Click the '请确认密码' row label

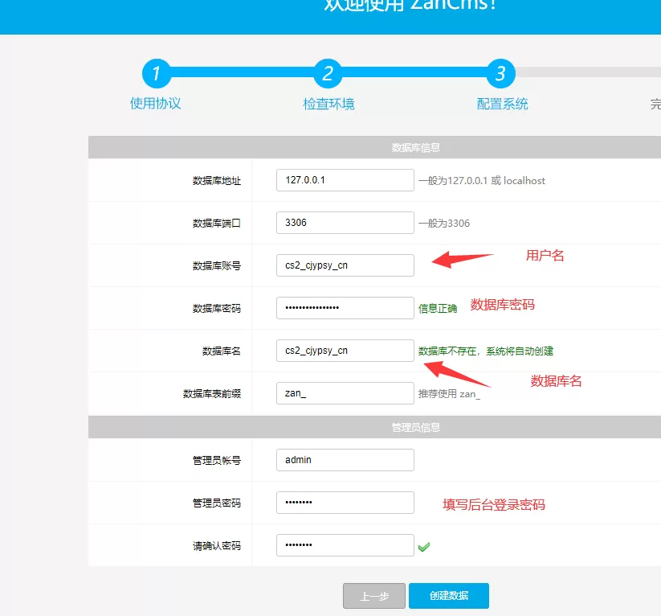[217, 546]
